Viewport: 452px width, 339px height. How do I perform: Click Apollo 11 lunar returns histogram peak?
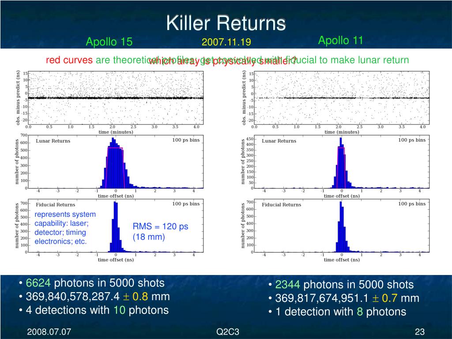click(341, 139)
